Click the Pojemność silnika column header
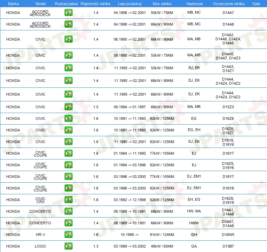 [95, 4]
